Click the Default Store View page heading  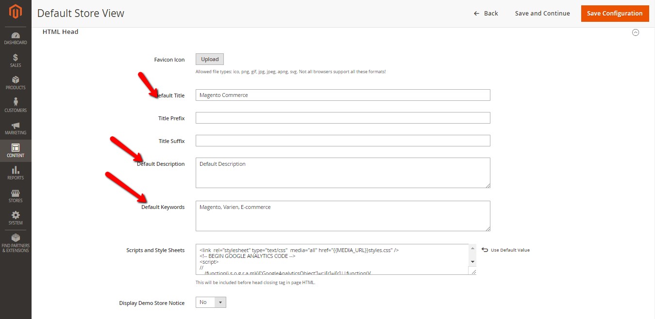tap(81, 13)
